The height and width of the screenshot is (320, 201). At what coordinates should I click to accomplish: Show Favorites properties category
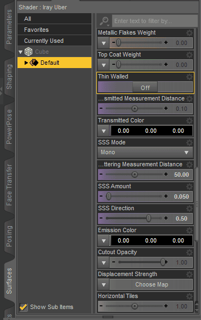point(54,30)
